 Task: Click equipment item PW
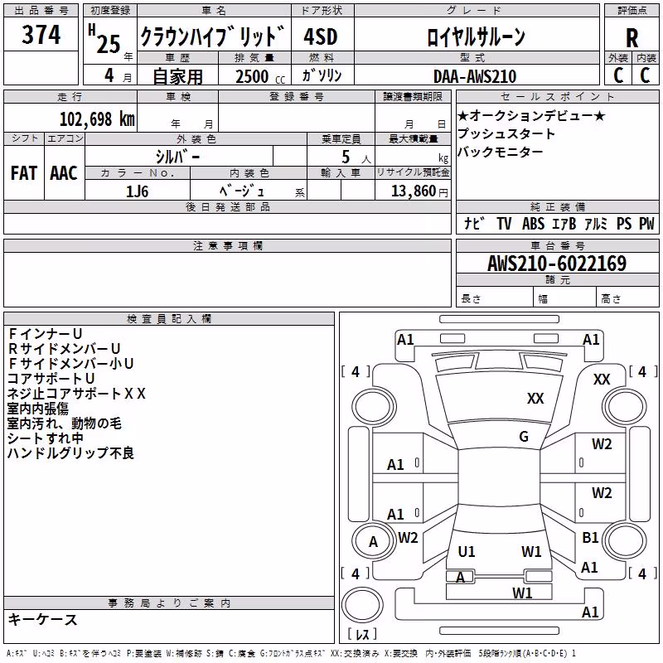[646, 223]
